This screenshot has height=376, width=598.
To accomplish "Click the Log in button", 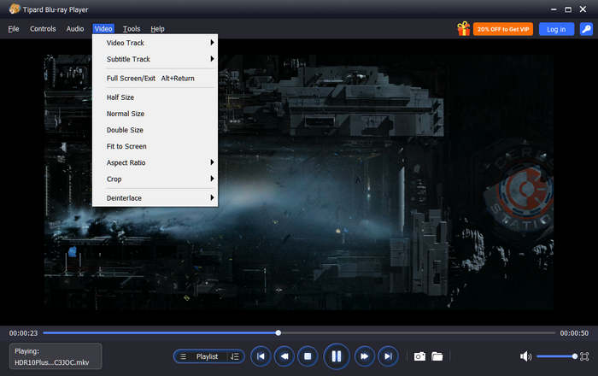I will pos(556,29).
